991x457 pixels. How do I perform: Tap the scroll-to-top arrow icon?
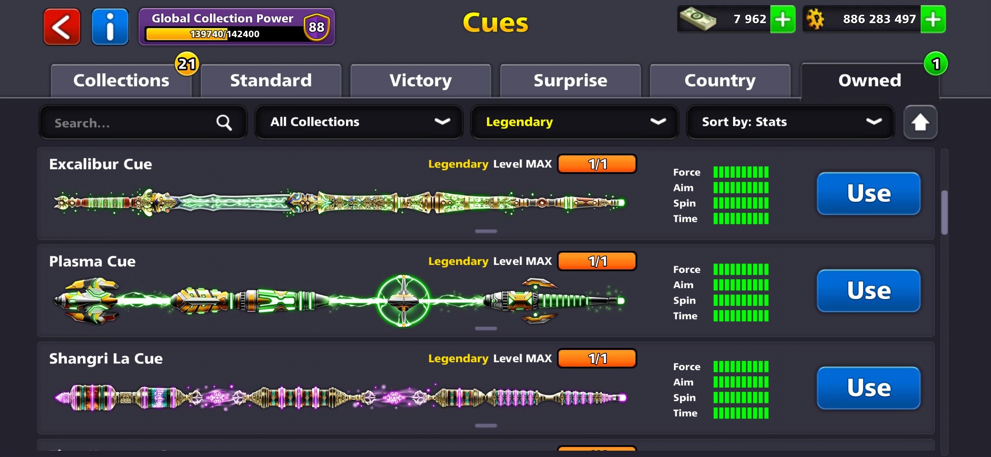[x=920, y=122]
